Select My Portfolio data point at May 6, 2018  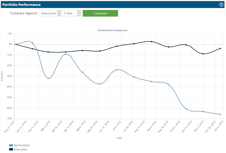[82, 72]
